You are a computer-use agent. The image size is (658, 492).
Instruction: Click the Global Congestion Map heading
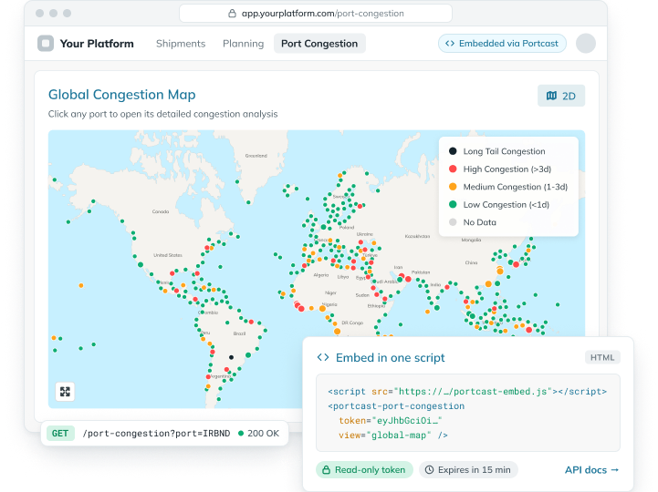click(121, 95)
